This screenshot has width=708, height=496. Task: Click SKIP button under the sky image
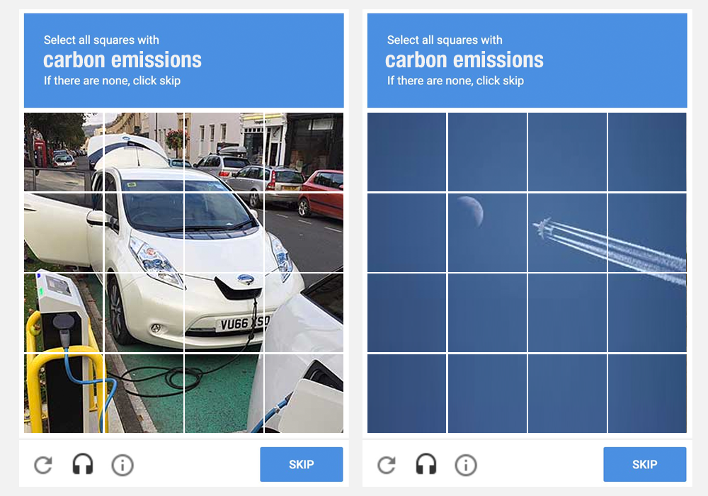pyautogui.click(x=644, y=464)
